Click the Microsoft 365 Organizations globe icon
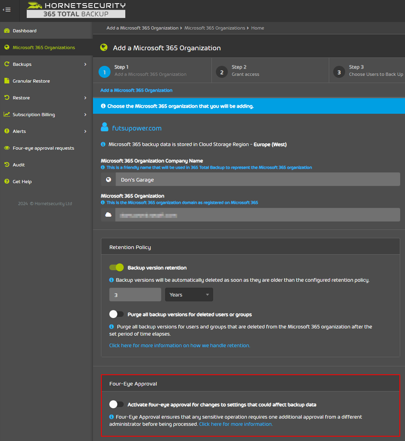Screen dimensions: 405x441 (7, 47)
